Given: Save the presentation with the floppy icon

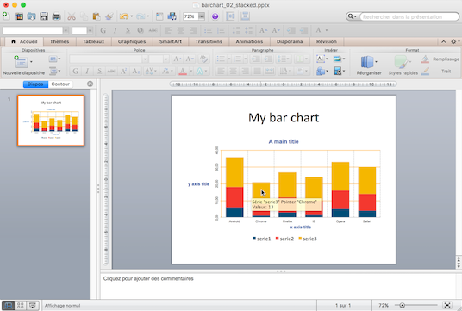Looking at the screenshot, I should (44, 16).
